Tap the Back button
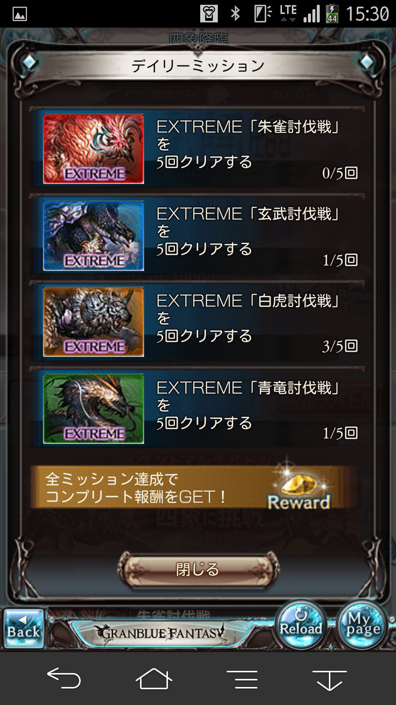The height and width of the screenshot is (705, 396). (24, 628)
